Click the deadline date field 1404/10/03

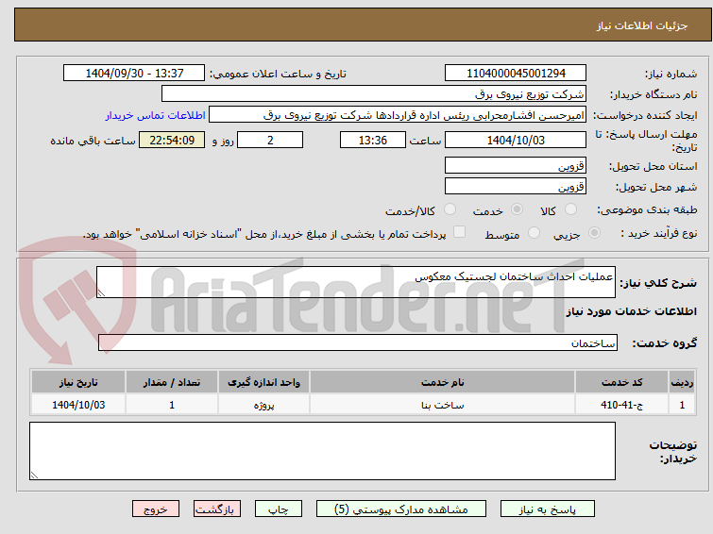(516, 140)
